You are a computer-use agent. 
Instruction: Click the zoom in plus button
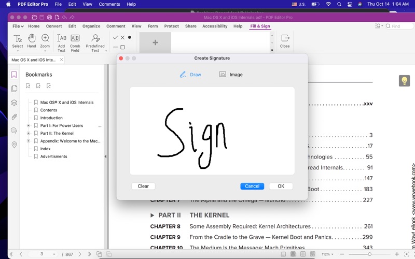click(x=397, y=254)
